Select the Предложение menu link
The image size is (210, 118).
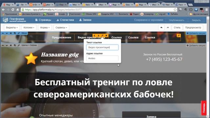coord(61,37)
